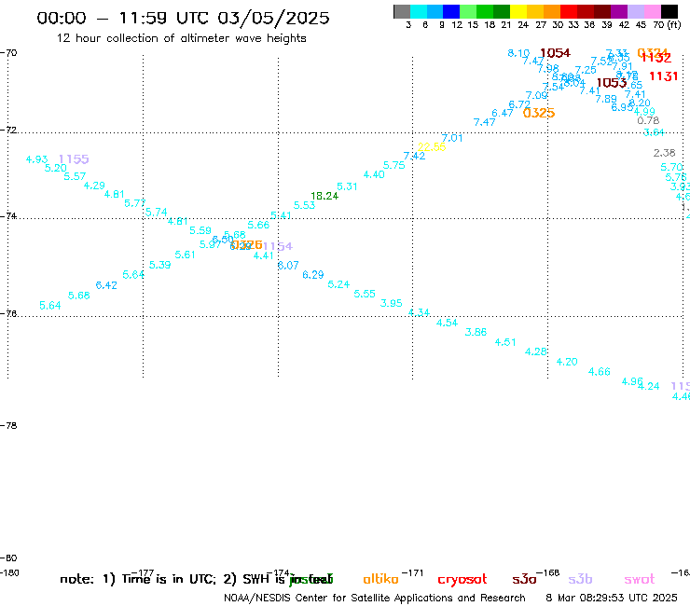The image size is (690, 606).
Task: Click the 8.10 wave height reading
Action: pyautogui.click(x=518, y=53)
